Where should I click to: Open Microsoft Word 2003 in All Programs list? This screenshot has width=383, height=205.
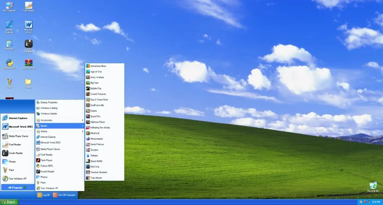60,143
